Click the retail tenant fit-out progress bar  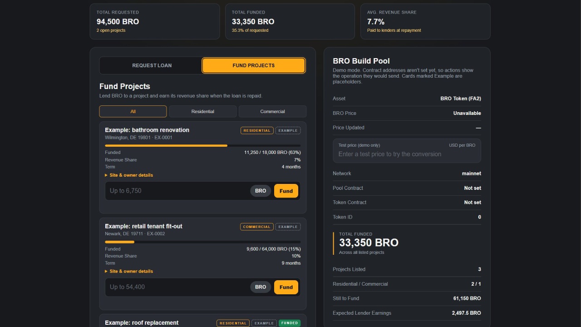pos(202,242)
